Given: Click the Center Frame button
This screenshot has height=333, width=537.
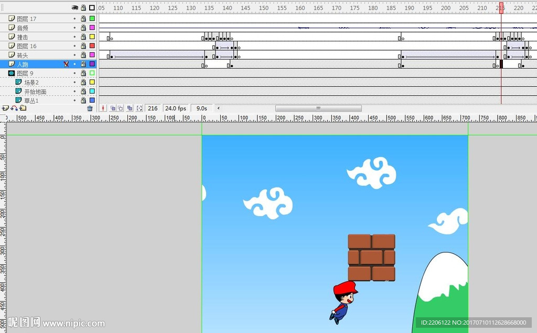Looking at the screenshot, I should tap(103, 108).
